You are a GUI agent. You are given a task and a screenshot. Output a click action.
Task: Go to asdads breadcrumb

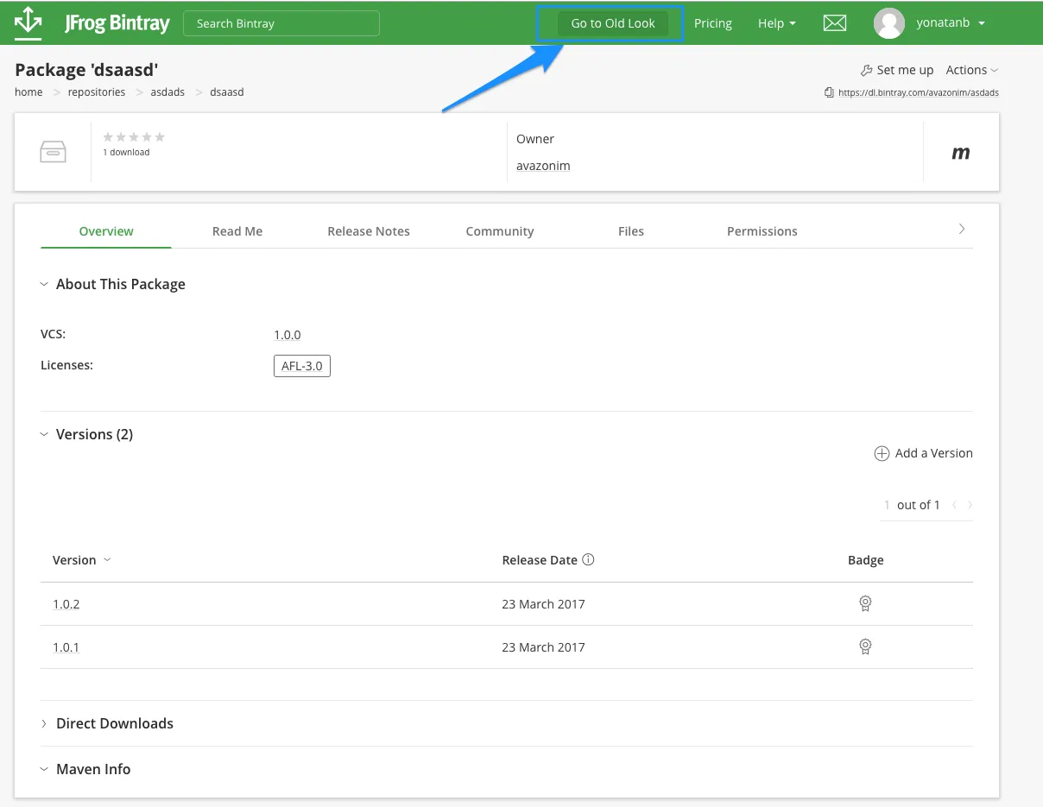[x=168, y=91]
